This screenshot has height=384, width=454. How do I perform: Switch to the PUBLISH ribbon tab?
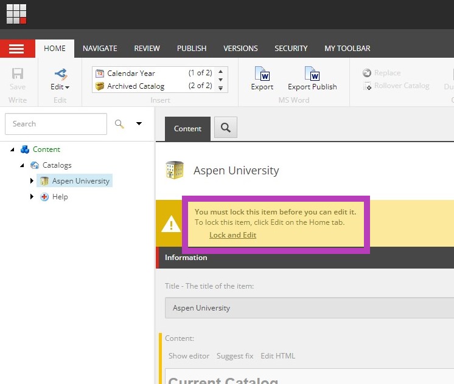pyautogui.click(x=192, y=49)
